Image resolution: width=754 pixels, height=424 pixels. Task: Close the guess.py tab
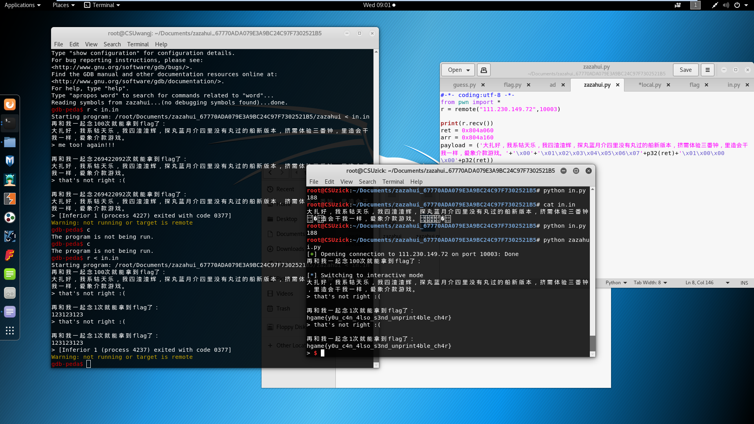(x=483, y=85)
